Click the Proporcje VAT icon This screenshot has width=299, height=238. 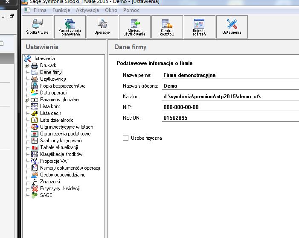click(35, 161)
